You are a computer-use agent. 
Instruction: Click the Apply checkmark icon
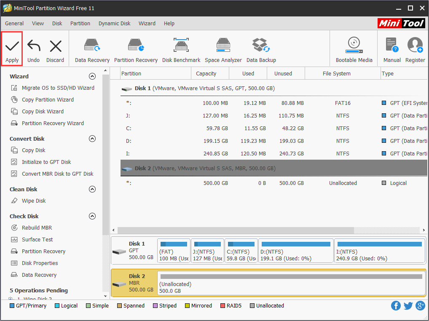coord(12,46)
